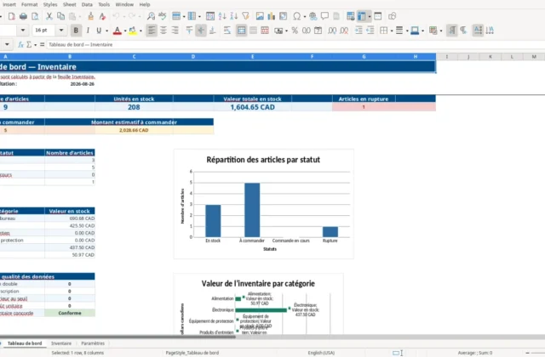Cut selection with scissors icon
This screenshot has height=357, width=545.
[49, 16]
